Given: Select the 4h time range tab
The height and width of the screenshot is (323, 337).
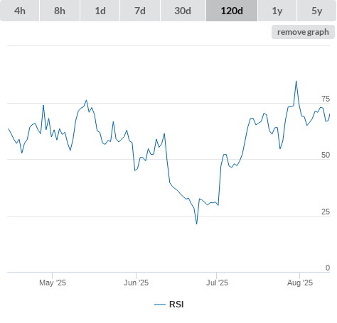Looking at the screenshot, I should (20, 11).
